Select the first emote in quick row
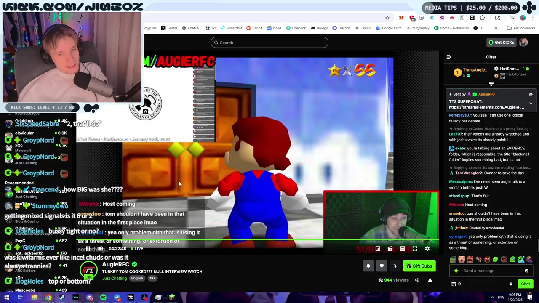 tap(453, 259)
